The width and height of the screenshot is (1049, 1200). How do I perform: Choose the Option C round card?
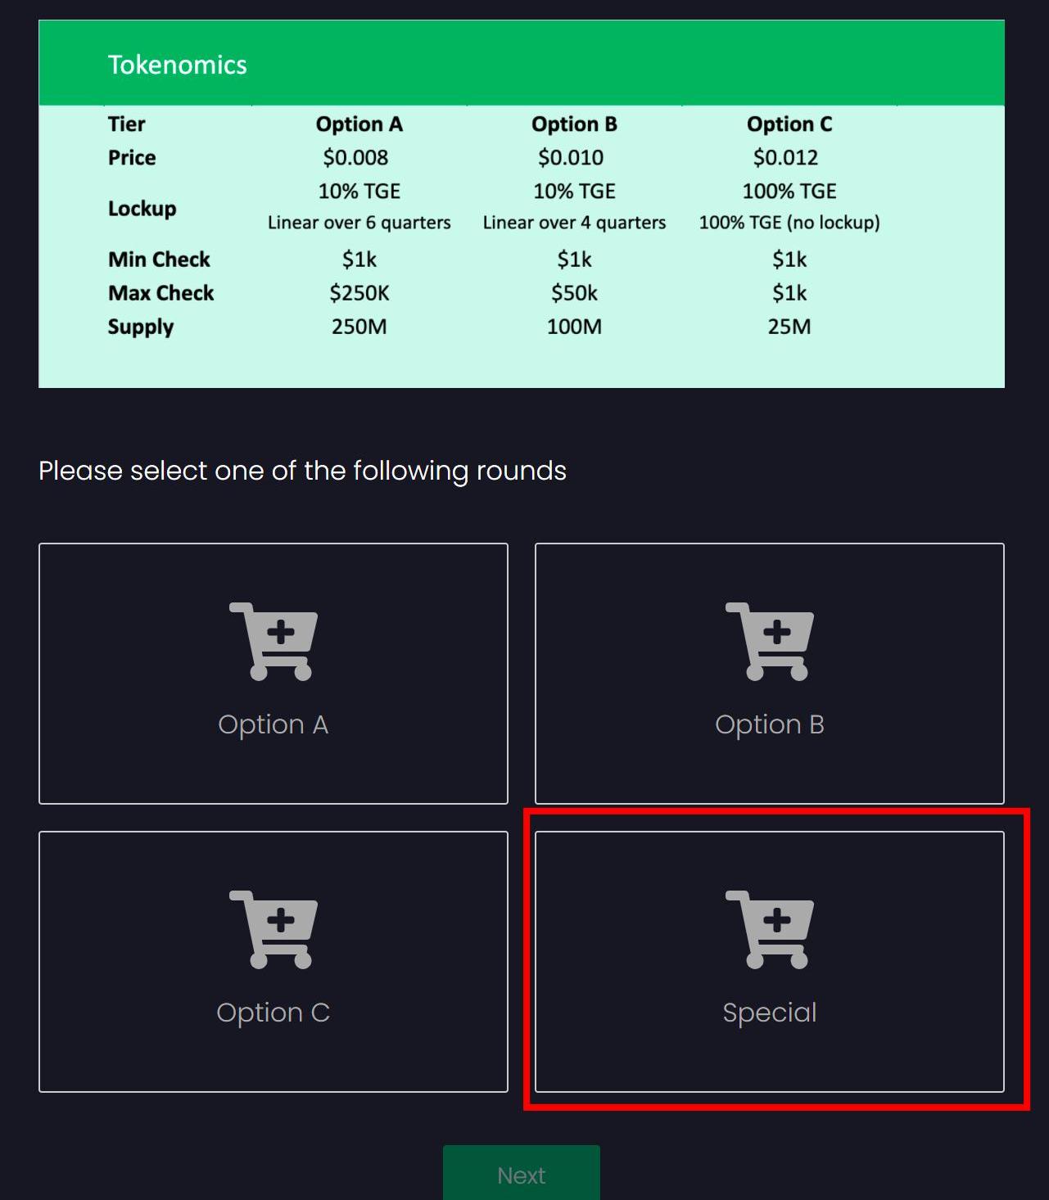click(274, 962)
